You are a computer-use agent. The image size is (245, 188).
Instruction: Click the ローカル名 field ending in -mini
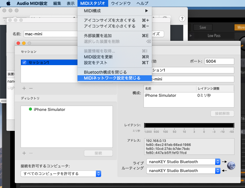click(x=193, y=79)
